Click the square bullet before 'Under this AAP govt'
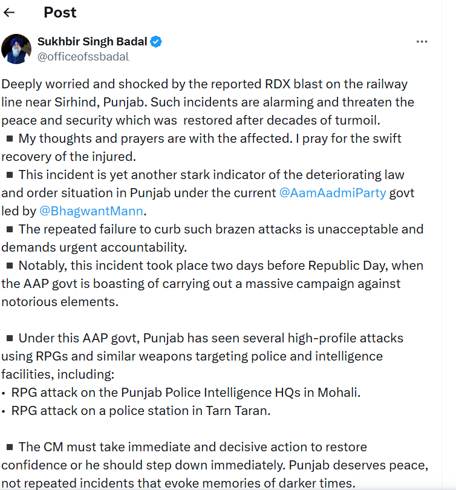Viewport: 456px width, 490px height. pos(10,338)
